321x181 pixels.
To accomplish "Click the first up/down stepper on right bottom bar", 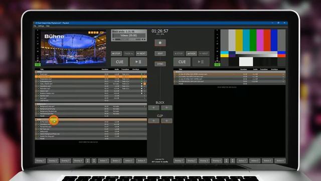I will coord(226,161).
